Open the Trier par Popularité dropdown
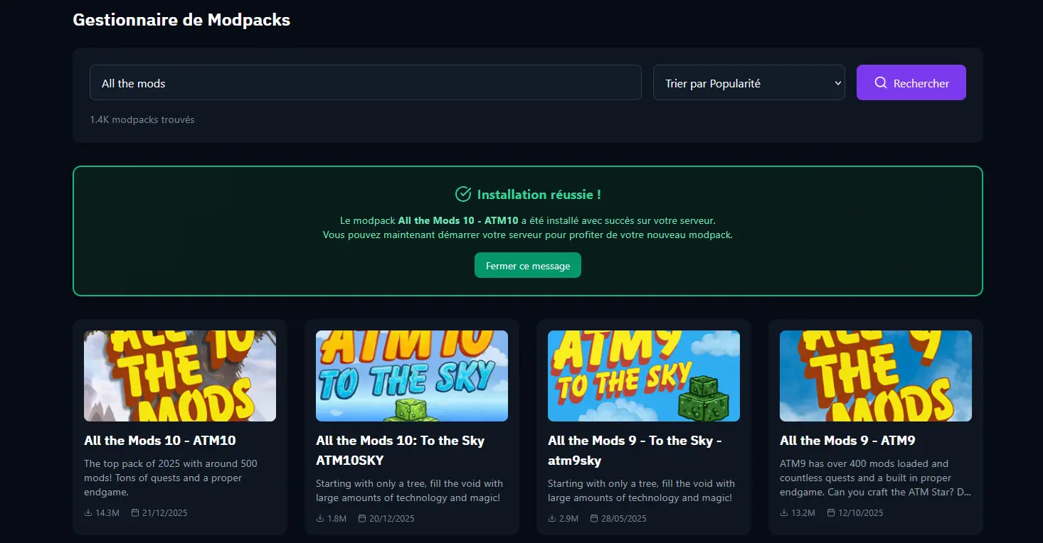This screenshot has width=1043, height=543. click(748, 82)
